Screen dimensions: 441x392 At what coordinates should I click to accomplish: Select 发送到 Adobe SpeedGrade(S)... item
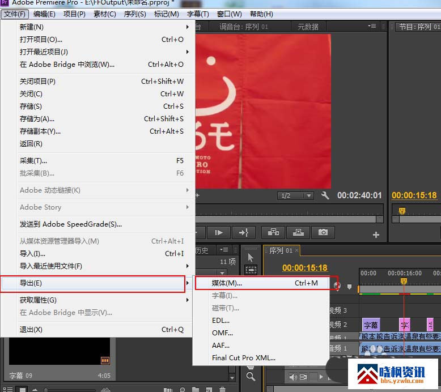[x=96, y=224]
